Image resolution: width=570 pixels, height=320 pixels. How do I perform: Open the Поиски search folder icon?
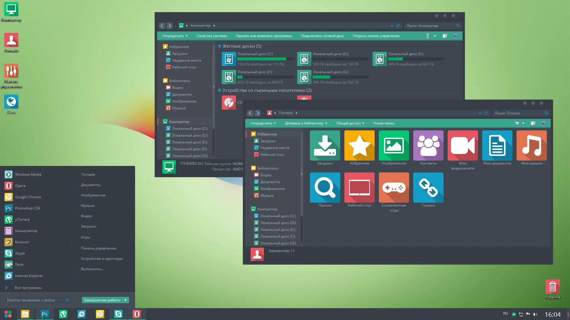(325, 187)
